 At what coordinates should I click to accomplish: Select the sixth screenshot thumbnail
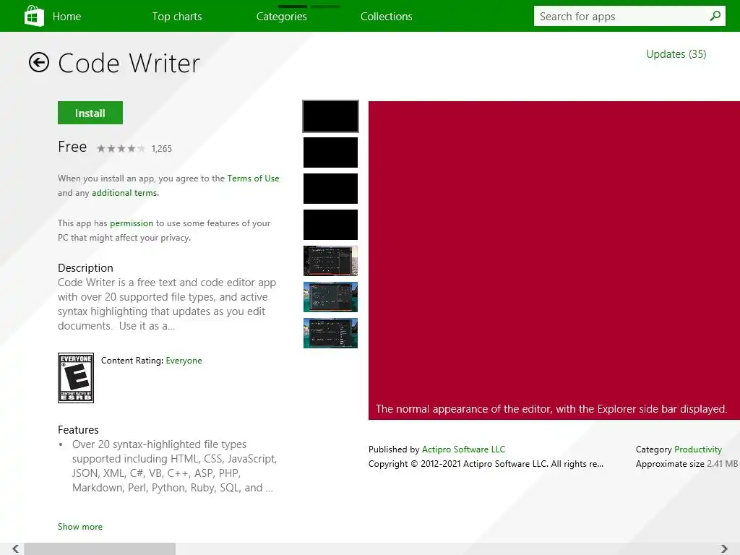pyautogui.click(x=330, y=297)
